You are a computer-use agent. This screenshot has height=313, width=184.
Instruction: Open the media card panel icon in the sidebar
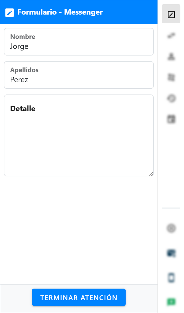tap(171, 119)
